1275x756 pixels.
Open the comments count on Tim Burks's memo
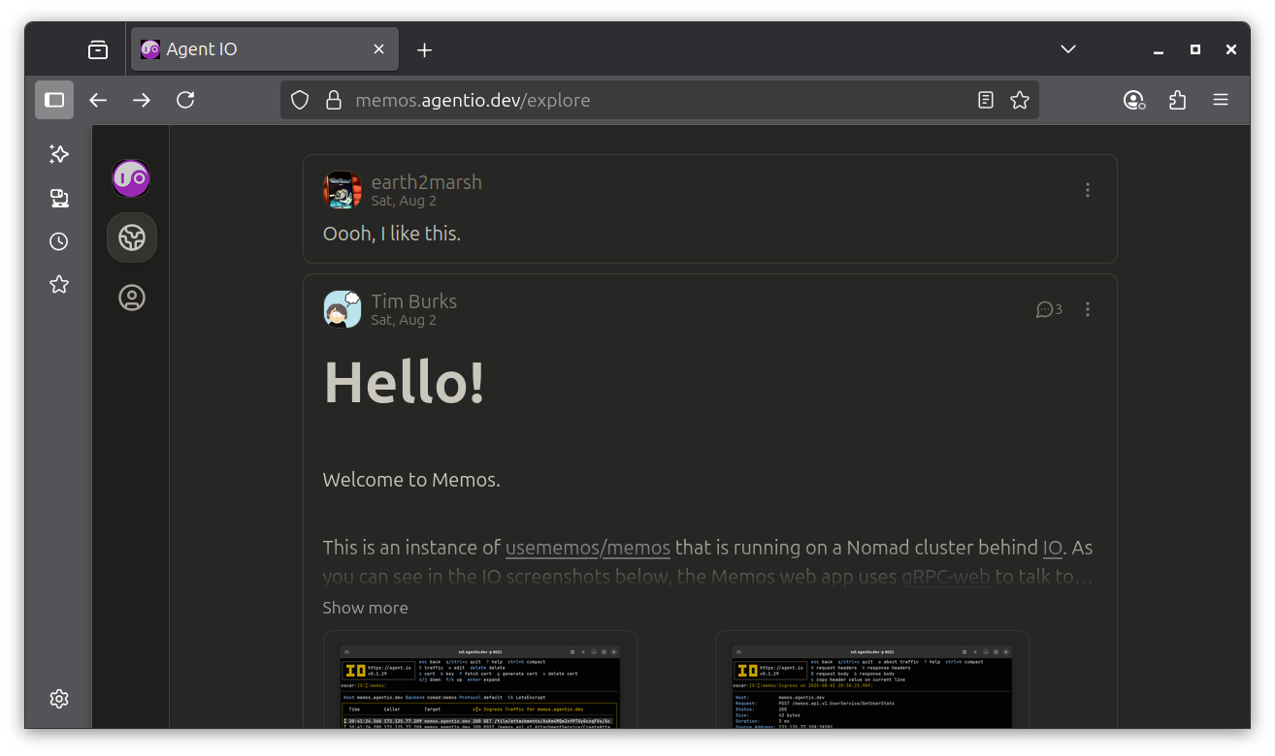[x=1049, y=309]
